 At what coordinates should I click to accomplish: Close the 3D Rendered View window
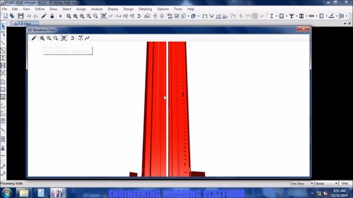[x=303, y=29]
